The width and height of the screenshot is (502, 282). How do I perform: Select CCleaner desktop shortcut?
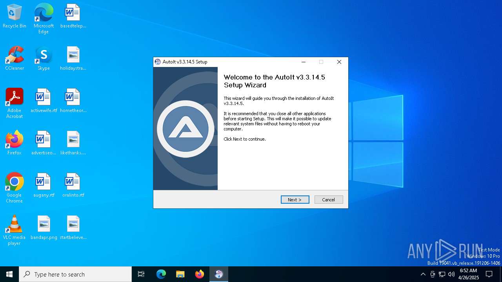(15, 58)
